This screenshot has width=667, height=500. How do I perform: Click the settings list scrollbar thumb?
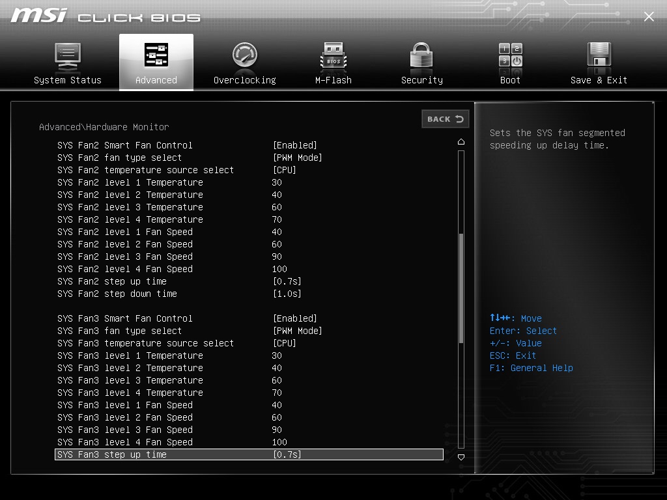tap(461, 288)
